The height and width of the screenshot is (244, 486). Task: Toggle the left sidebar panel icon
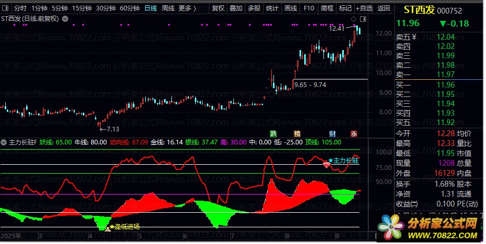(x=5, y=8)
